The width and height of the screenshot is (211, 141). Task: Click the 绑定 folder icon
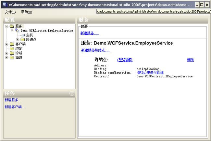coord(12,48)
